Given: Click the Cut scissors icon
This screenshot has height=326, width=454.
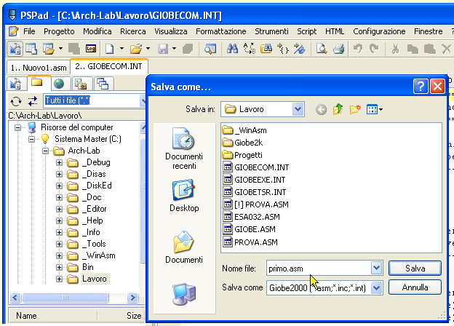Looking at the screenshot, I should (x=395, y=49).
